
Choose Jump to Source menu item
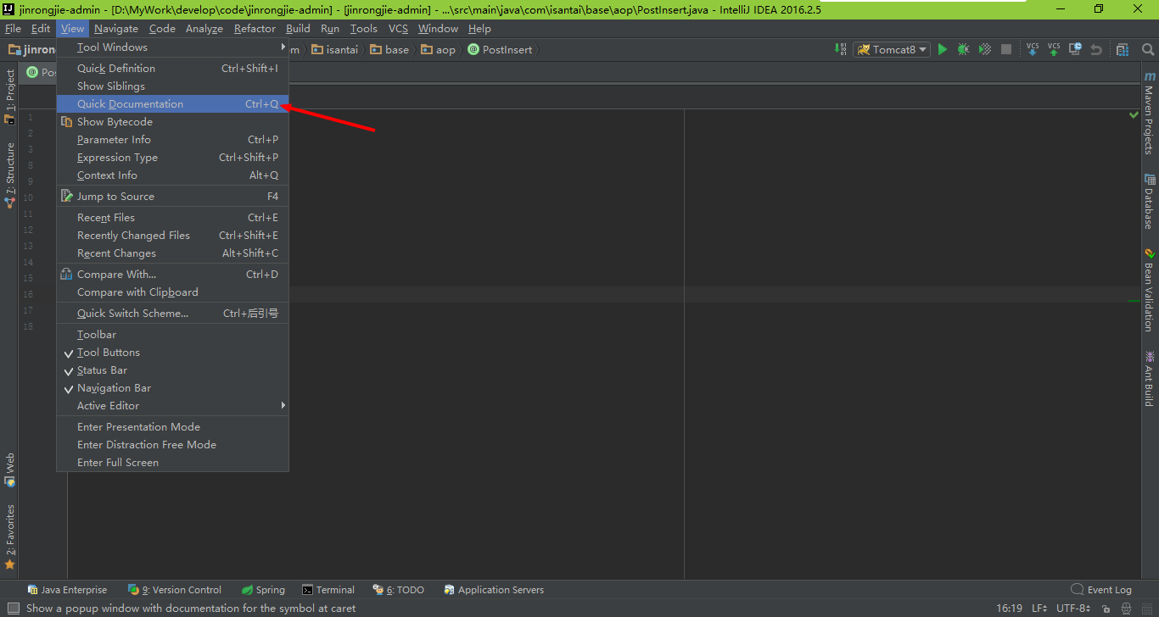tap(173, 197)
